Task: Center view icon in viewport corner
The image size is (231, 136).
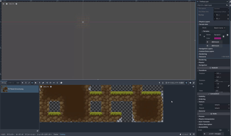Action: [x=3, y=4]
